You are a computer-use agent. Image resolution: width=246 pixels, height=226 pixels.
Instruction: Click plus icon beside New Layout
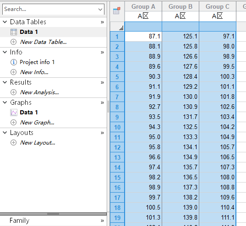pos(13,143)
